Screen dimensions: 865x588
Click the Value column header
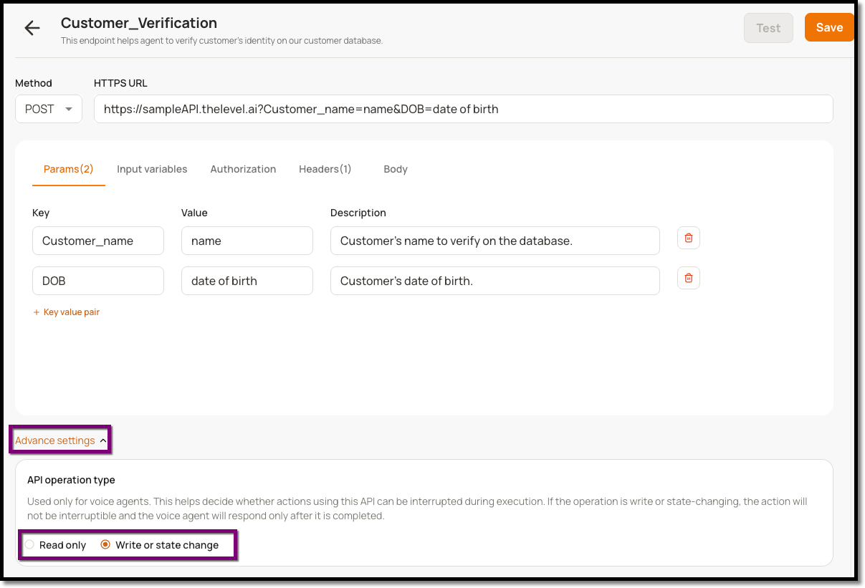click(x=194, y=213)
